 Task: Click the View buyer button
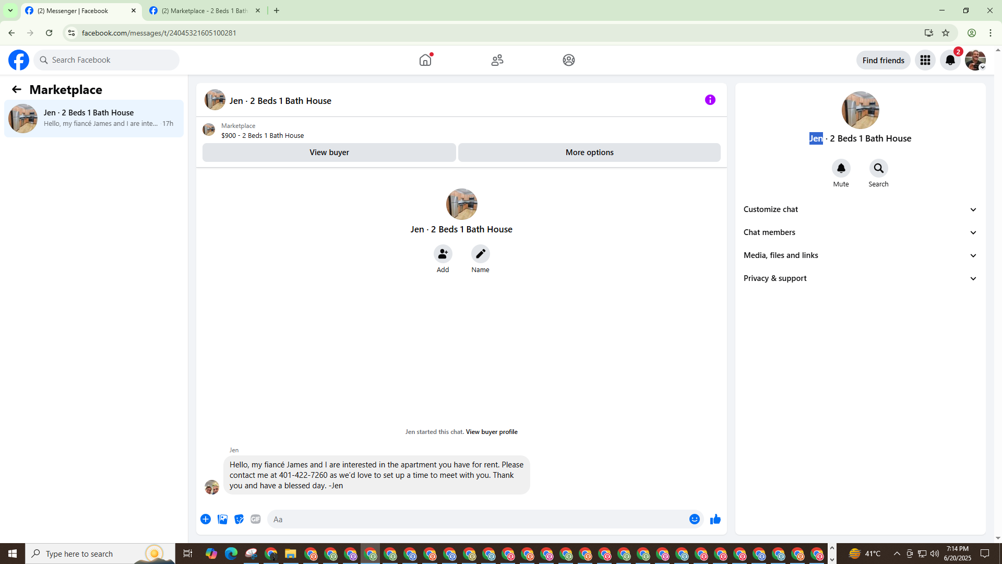(329, 152)
